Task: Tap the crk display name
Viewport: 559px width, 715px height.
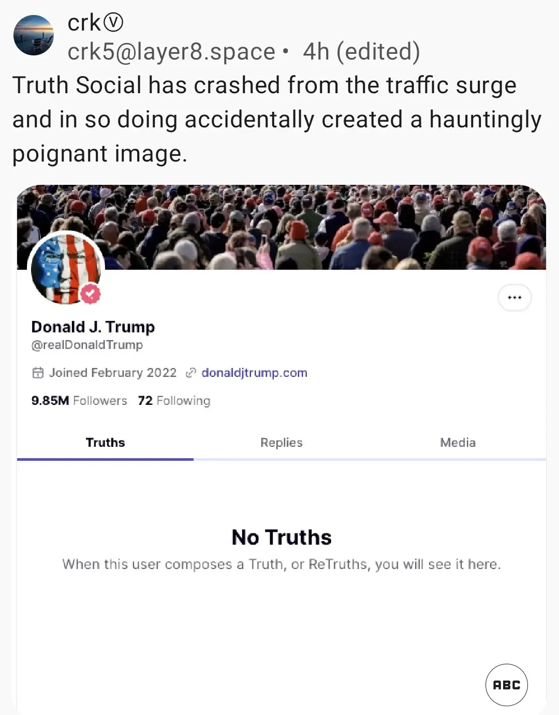Action: [84, 22]
